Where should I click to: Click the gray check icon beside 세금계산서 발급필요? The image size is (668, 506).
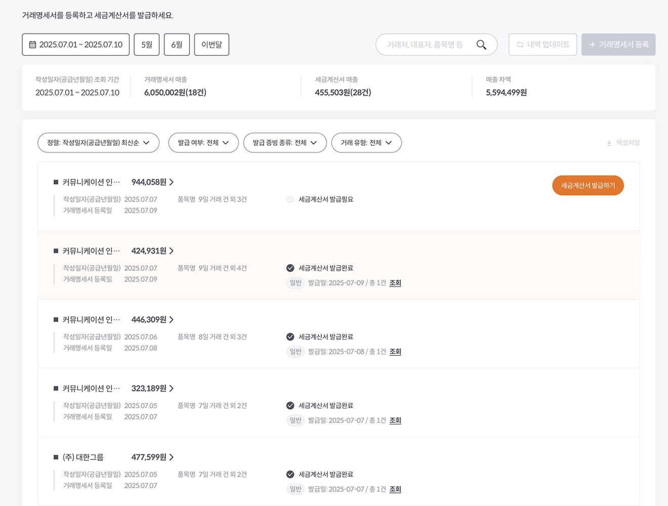[290, 199]
